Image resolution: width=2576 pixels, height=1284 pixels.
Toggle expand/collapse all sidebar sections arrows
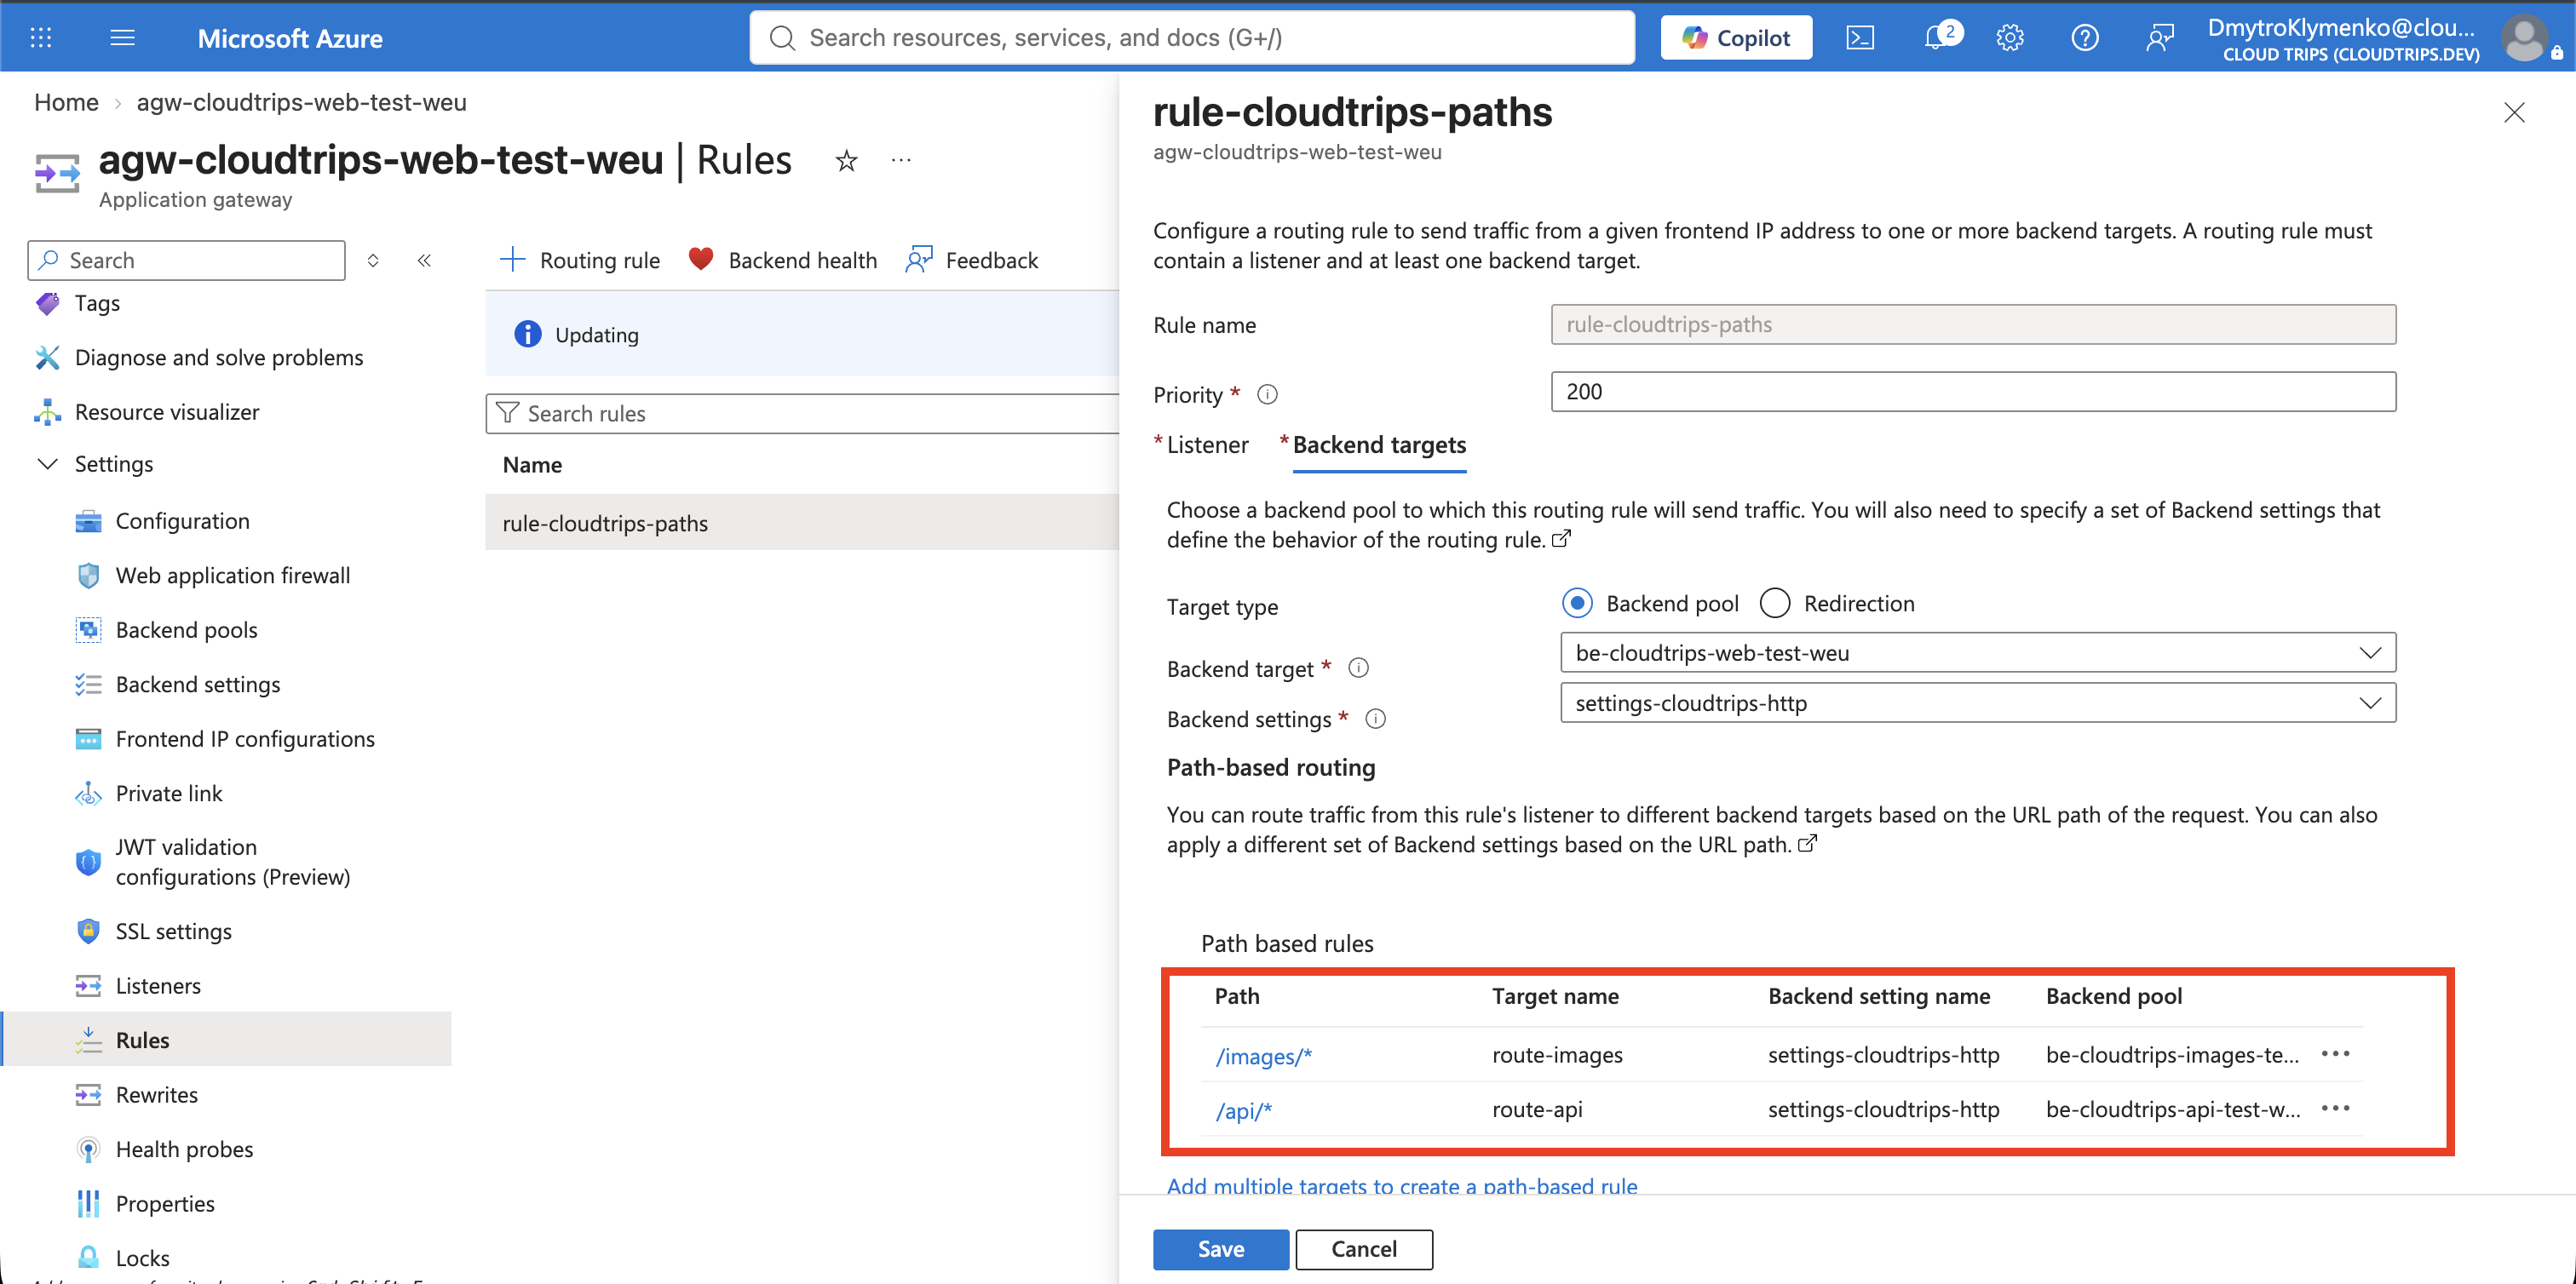[373, 261]
